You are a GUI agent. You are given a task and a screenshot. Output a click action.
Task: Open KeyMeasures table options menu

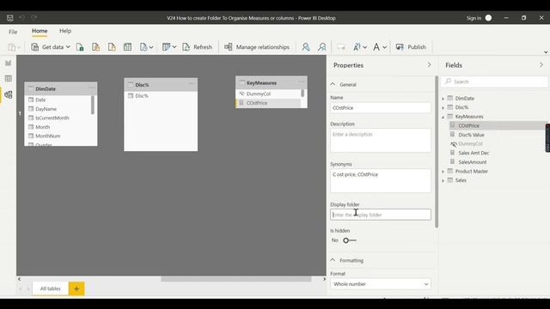pos(302,82)
